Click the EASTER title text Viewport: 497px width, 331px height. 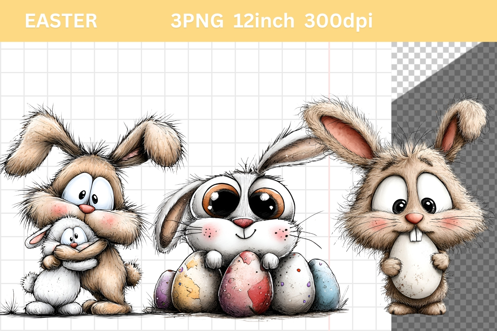(61, 21)
